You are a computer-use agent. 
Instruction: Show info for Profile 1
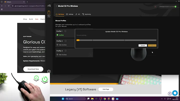65,31
